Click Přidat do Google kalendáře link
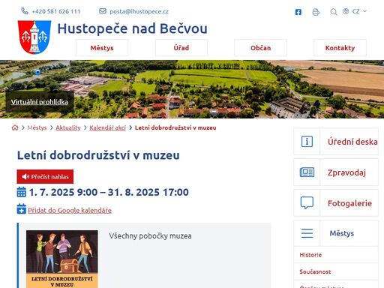This screenshot has width=384, height=288. click(x=70, y=210)
